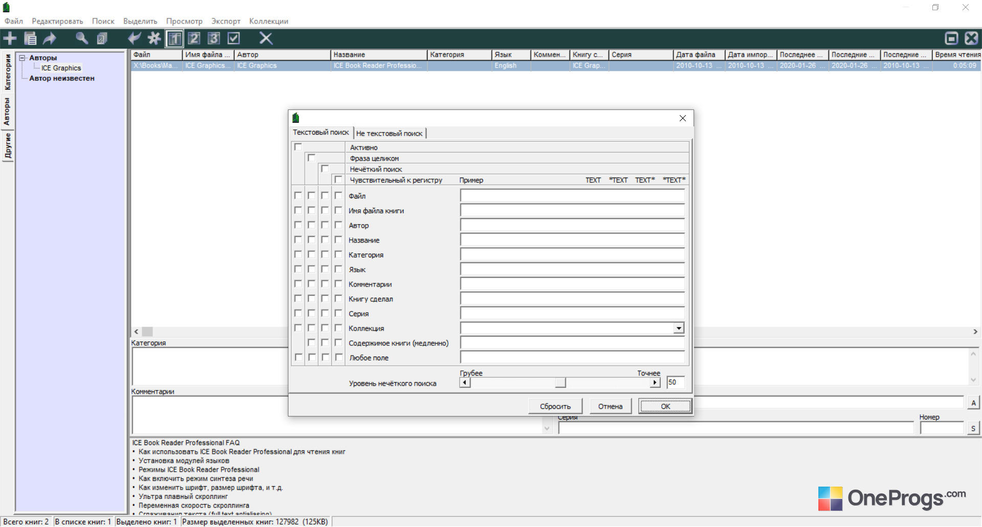Select the Текстовый поиск tab
The height and width of the screenshot is (527, 982).
coord(321,133)
